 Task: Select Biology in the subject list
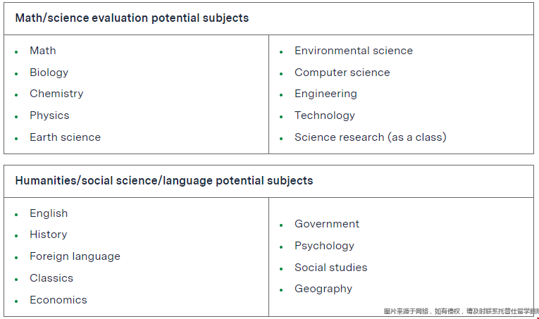click(49, 73)
